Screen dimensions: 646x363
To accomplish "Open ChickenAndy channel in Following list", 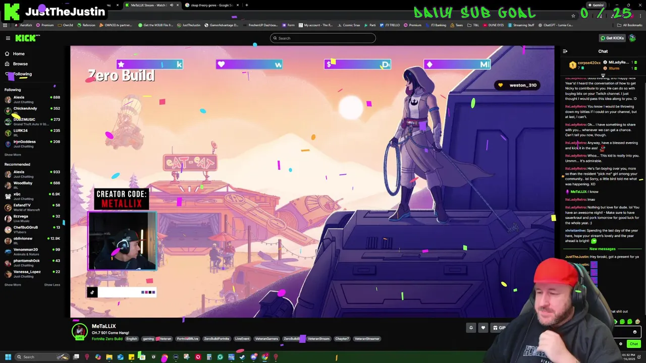I will [x=32, y=110].
